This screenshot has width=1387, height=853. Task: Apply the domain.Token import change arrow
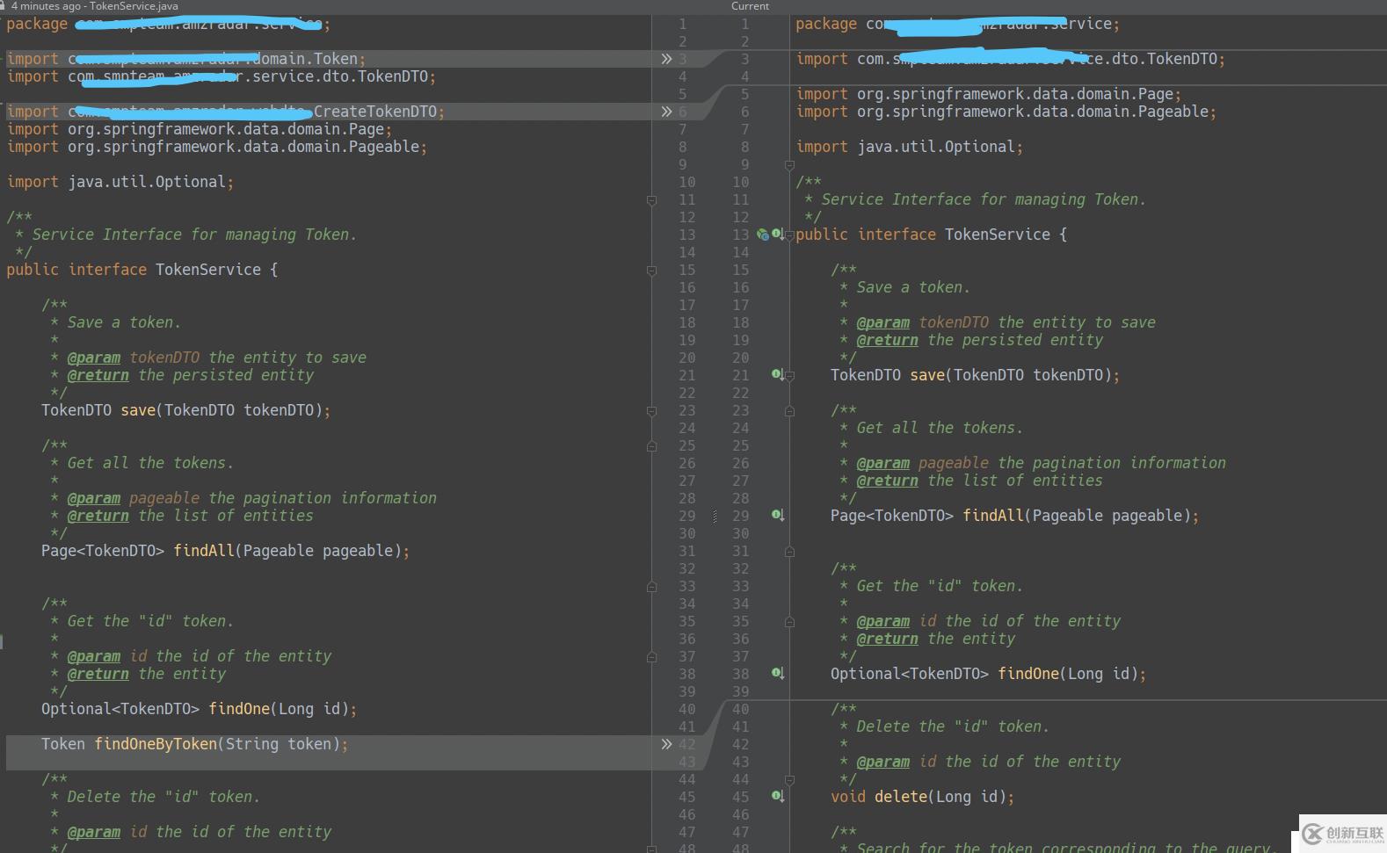pos(666,59)
